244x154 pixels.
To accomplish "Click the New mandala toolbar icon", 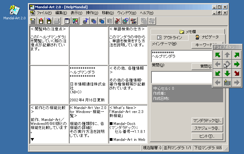I will pos(33,21).
